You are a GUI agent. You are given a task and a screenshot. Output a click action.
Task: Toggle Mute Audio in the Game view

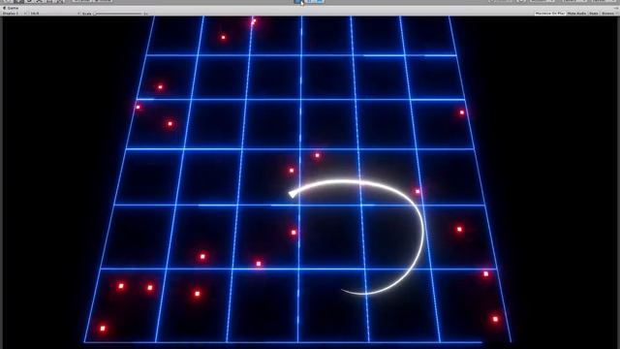pyautogui.click(x=576, y=14)
